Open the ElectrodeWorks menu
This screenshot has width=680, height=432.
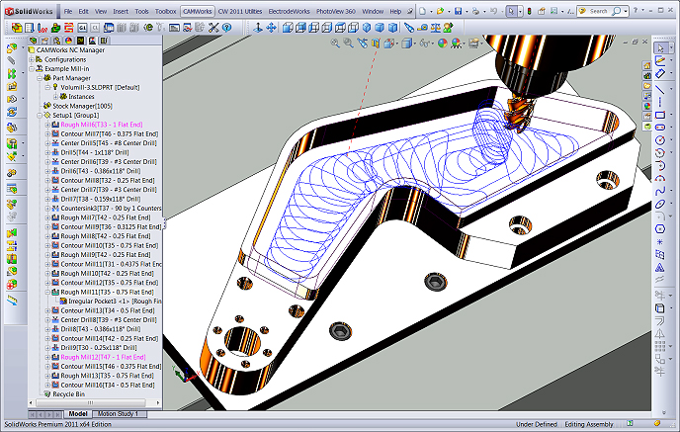pyautogui.click(x=288, y=11)
